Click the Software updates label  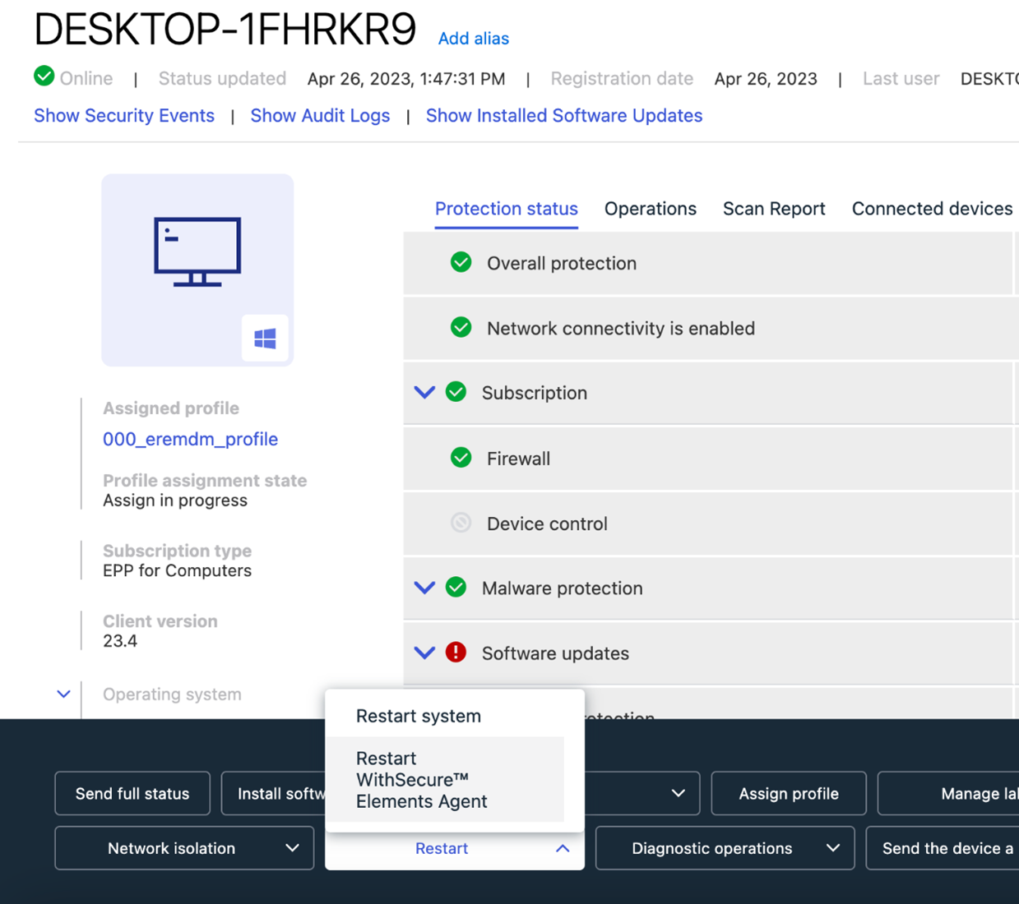click(x=555, y=653)
